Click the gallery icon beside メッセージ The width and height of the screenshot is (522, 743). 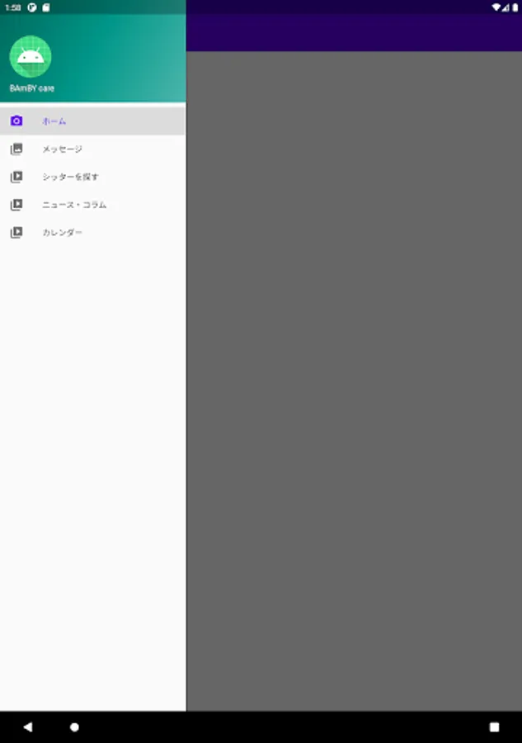coord(16,149)
